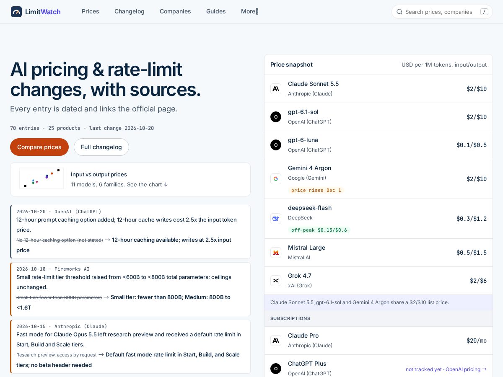The image size is (503, 377).
Task: Click the $0.5/$1.5 price for Mistral Large
Action: (x=472, y=253)
